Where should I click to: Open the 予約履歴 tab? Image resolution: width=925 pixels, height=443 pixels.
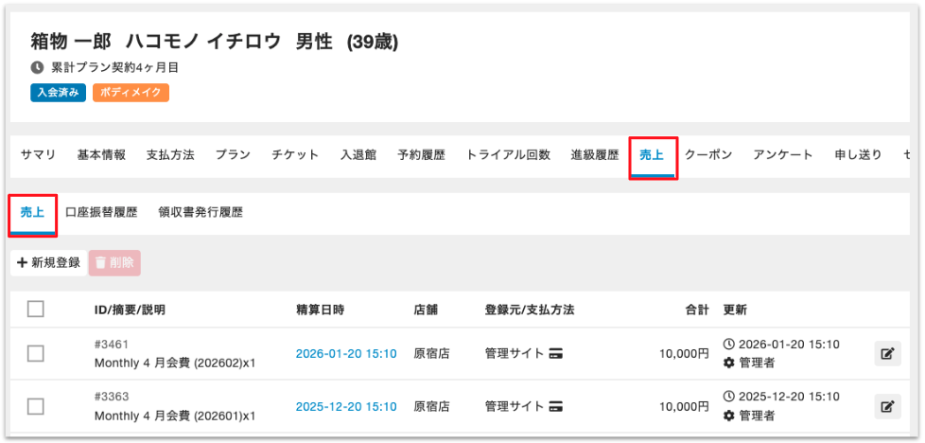(x=421, y=154)
